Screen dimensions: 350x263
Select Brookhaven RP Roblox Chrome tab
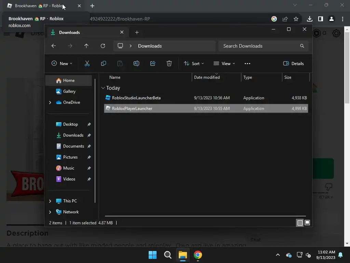coord(43,6)
